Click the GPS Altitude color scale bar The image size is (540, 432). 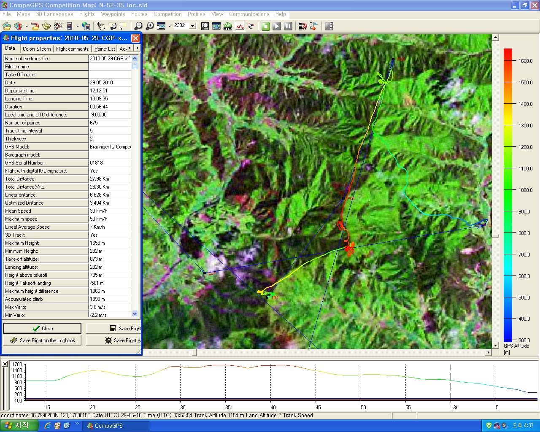coord(508,195)
